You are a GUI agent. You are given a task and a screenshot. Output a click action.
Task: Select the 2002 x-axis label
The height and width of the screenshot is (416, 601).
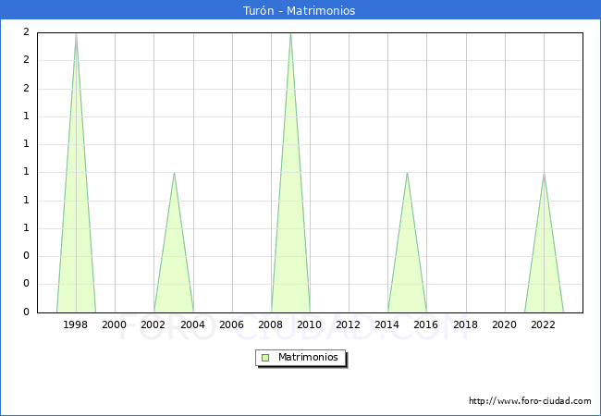click(153, 324)
